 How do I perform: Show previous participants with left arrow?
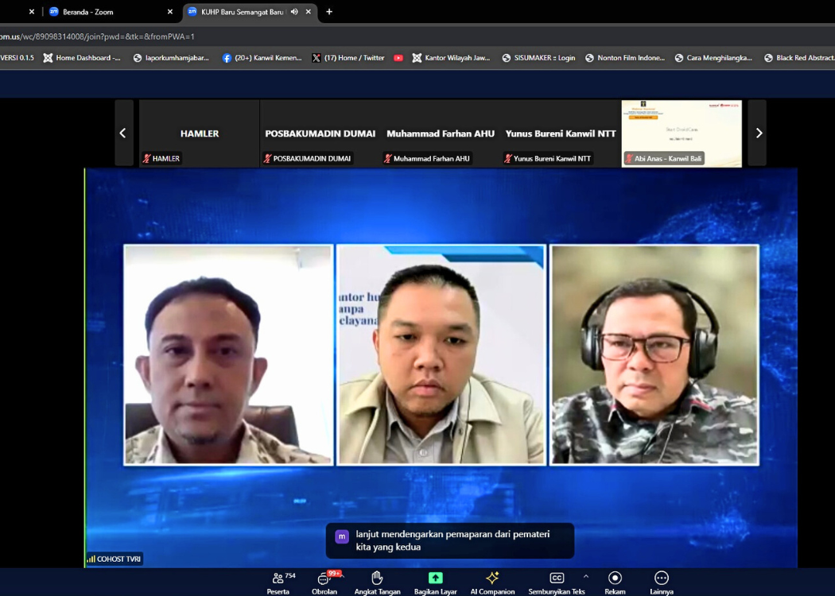click(122, 133)
